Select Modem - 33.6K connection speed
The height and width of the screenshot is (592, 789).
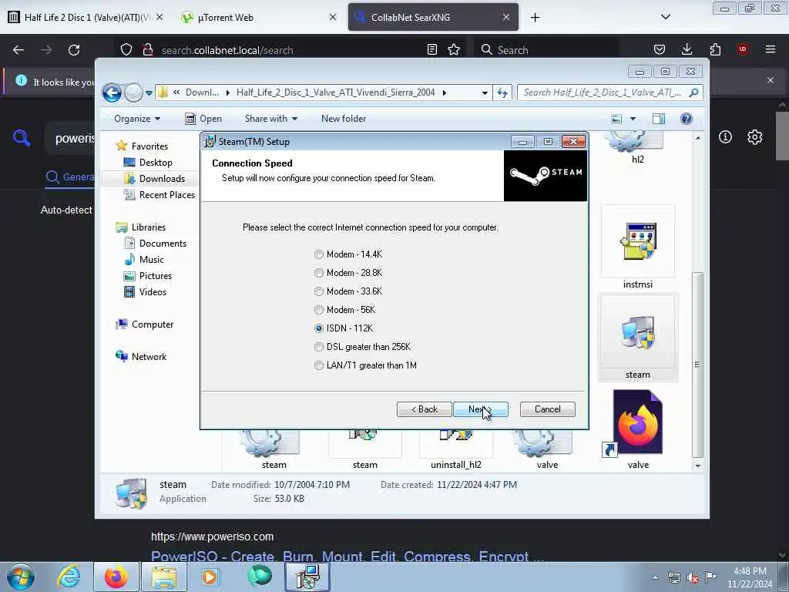pyautogui.click(x=348, y=291)
